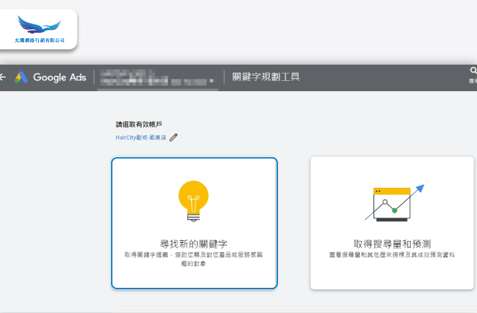Click description text under 取得搜尋量和預測
The width and height of the screenshot is (477, 313).
392,254
